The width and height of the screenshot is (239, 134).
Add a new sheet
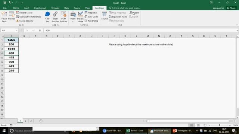click(x=41, y=121)
